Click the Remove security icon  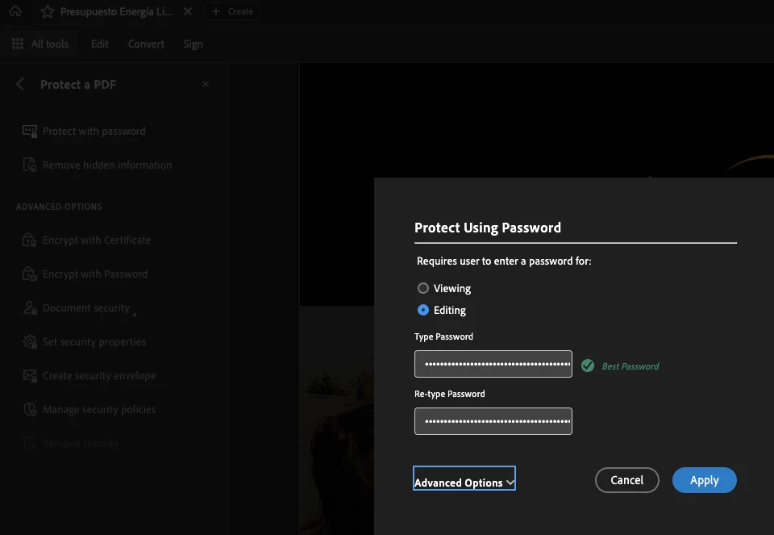(30, 444)
